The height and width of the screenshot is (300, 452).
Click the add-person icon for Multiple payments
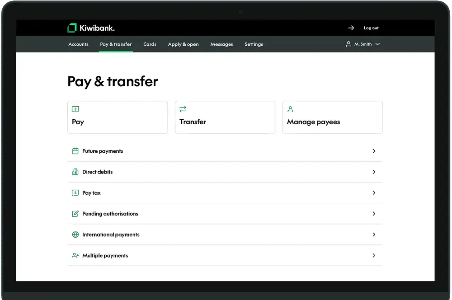point(75,256)
